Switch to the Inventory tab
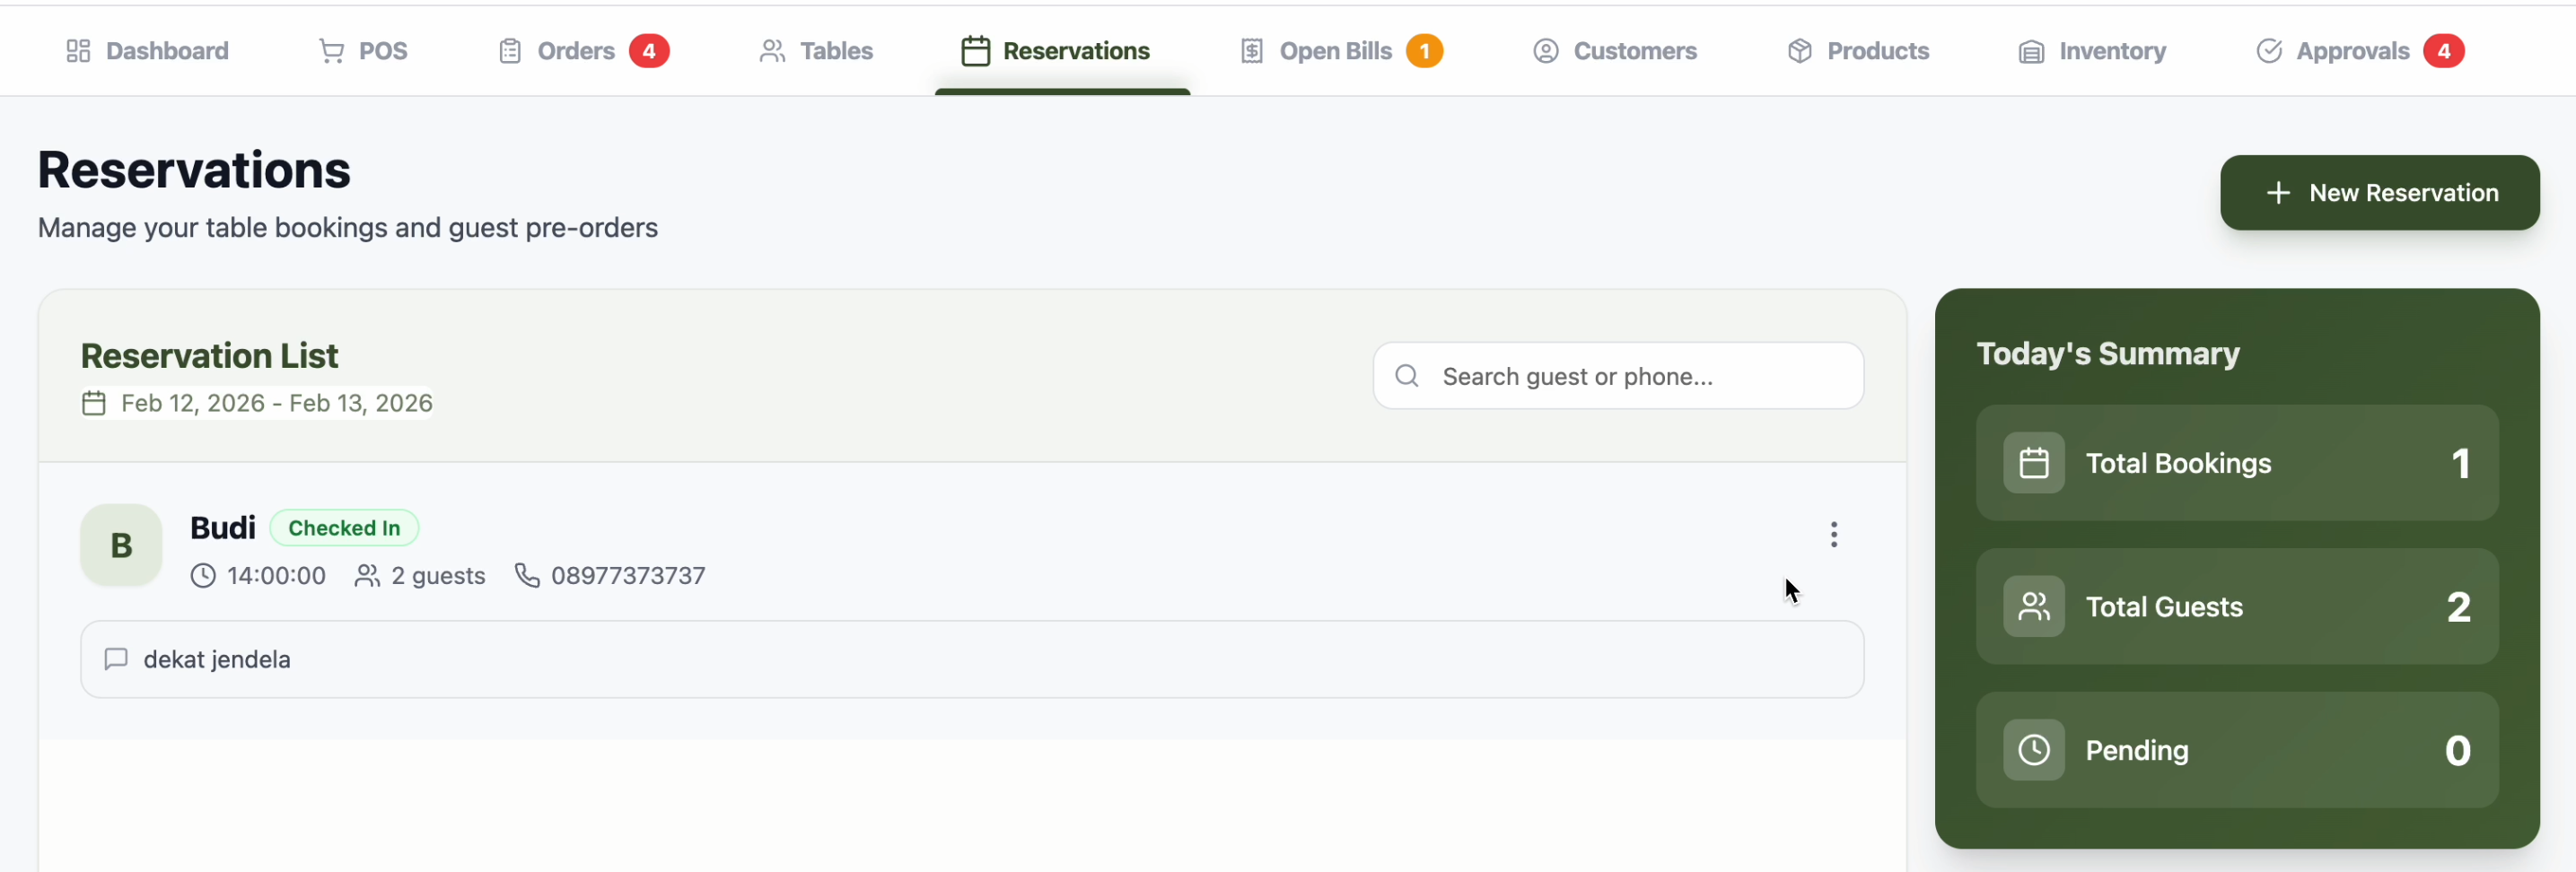 pos(2092,51)
